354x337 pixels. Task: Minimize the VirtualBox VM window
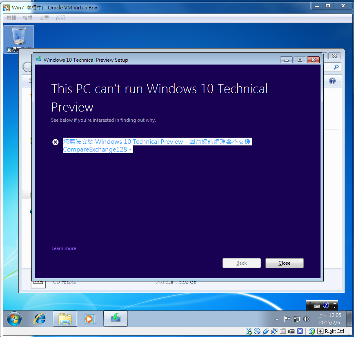317,6
